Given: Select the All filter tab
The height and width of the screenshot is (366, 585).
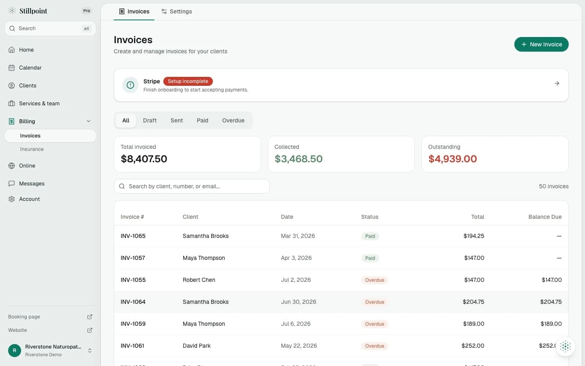Looking at the screenshot, I should 126,120.
